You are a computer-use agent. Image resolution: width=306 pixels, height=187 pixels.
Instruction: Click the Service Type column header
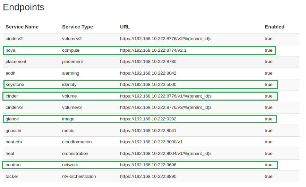(x=77, y=27)
